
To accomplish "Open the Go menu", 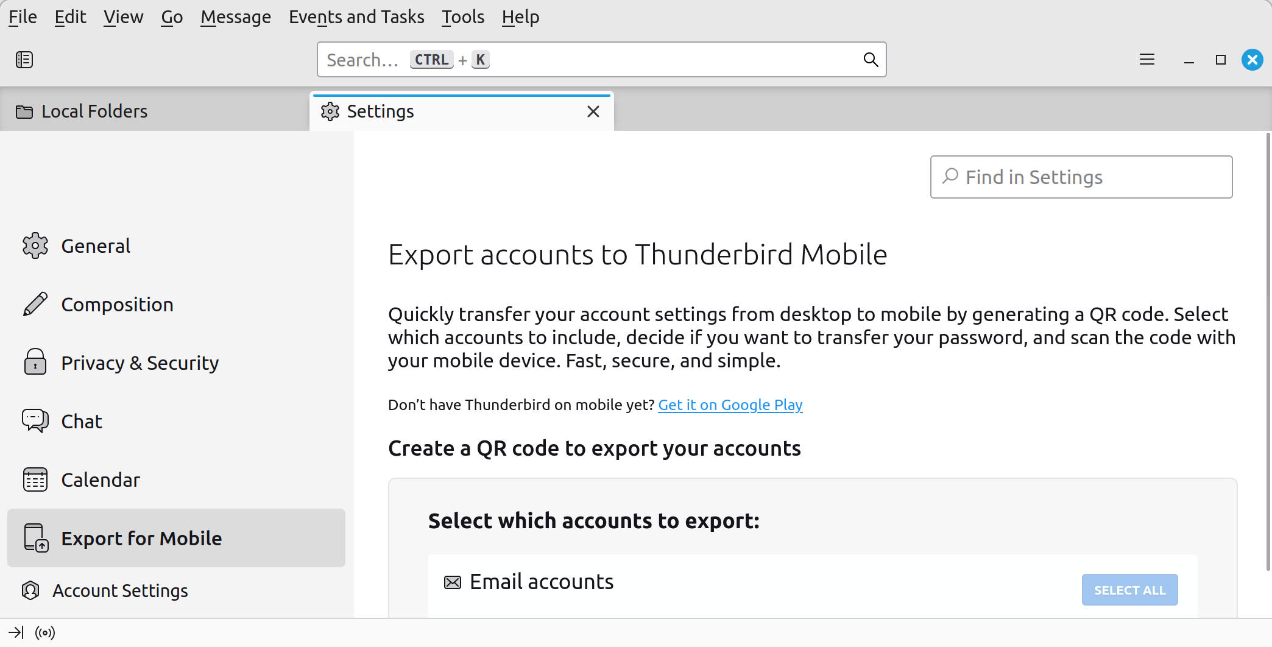I will pos(172,17).
